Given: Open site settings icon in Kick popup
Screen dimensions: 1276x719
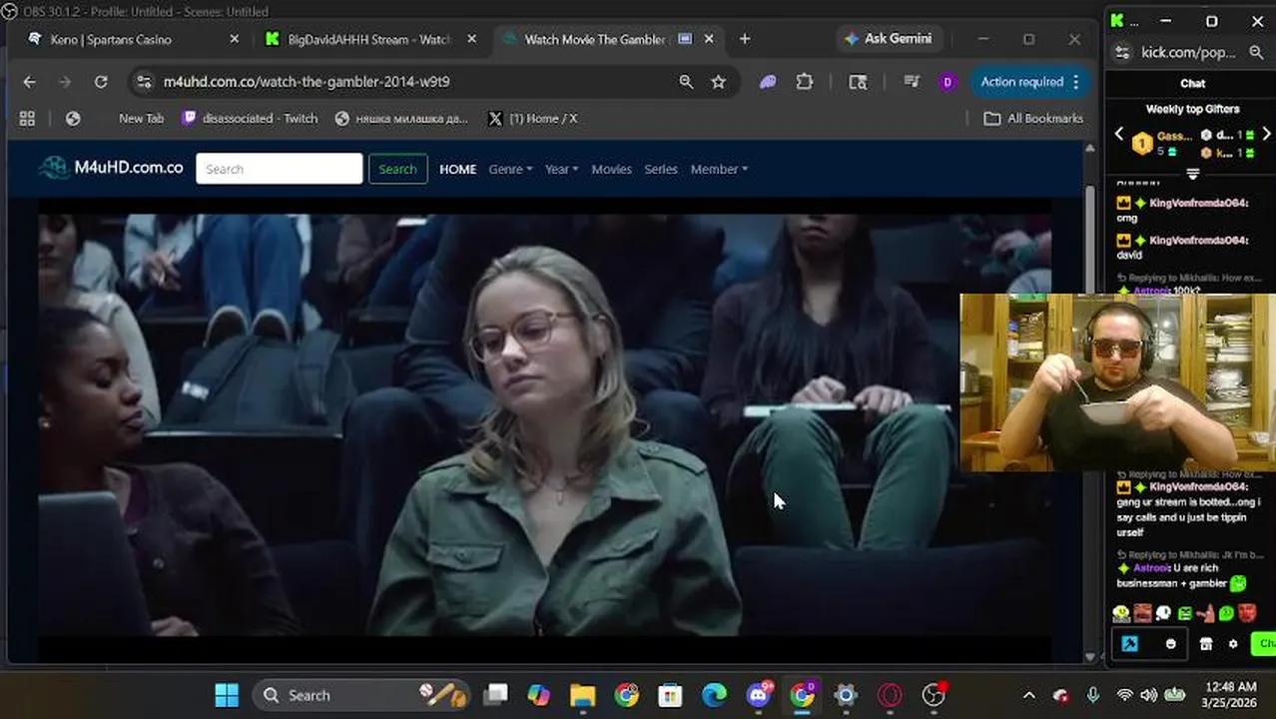Looking at the screenshot, I should pyautogui.click(x=1122, y=52).
